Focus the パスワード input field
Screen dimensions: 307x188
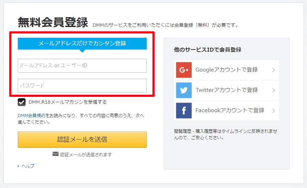82,86
